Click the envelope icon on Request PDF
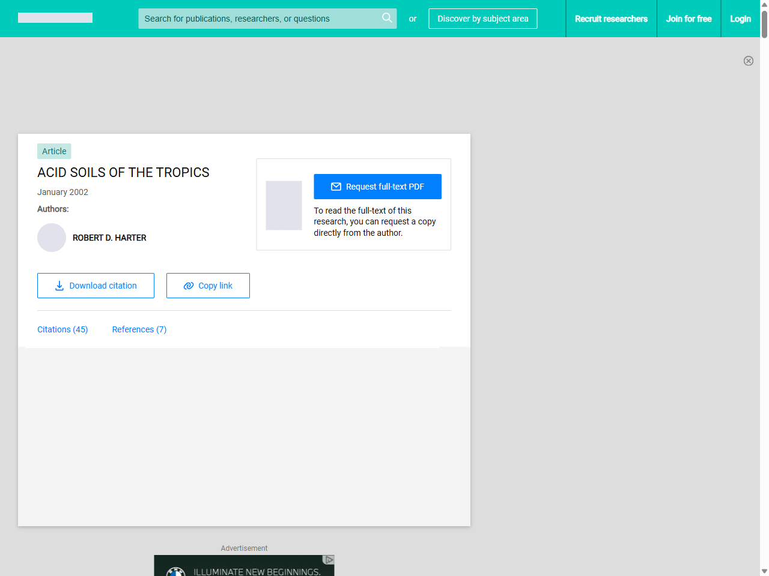 point(336,187)
